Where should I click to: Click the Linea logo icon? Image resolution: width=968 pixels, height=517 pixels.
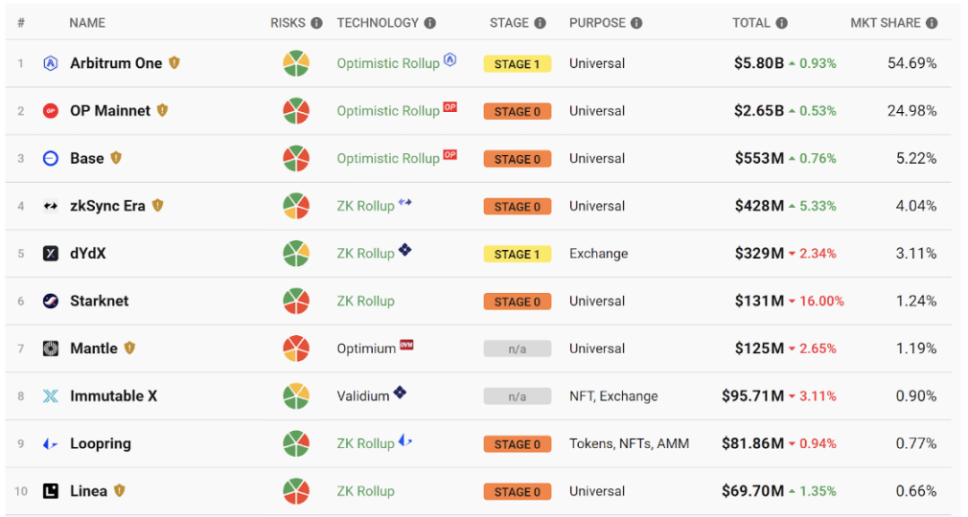pos(51,491)
